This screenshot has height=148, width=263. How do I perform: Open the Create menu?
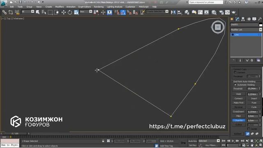pyautogui.click(x=48, y=7)
